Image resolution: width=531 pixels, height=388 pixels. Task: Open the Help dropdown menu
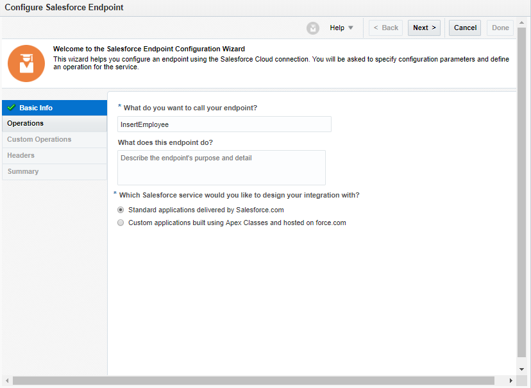tap(341, 28)
